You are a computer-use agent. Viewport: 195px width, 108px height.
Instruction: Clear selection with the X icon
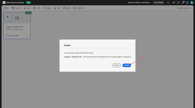tap(191, 8)
